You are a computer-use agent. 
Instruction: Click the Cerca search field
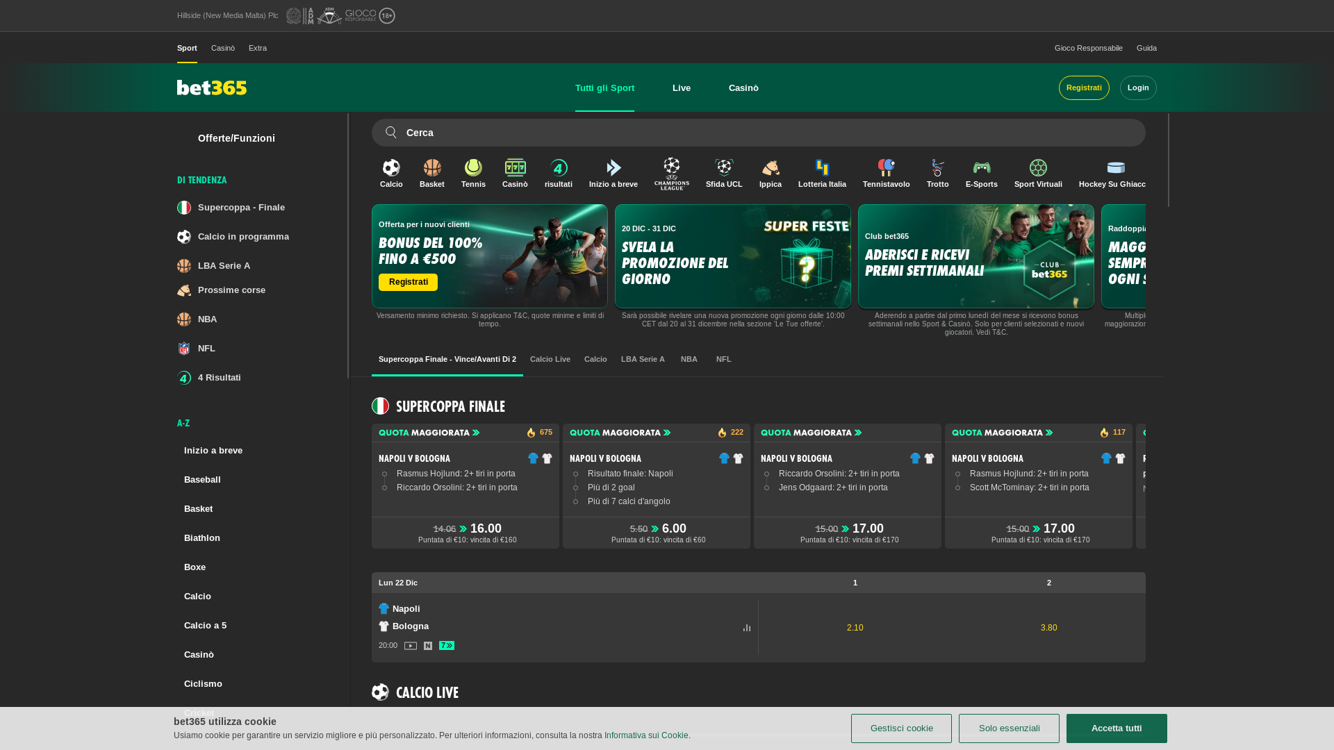click(x=759, y=133)
